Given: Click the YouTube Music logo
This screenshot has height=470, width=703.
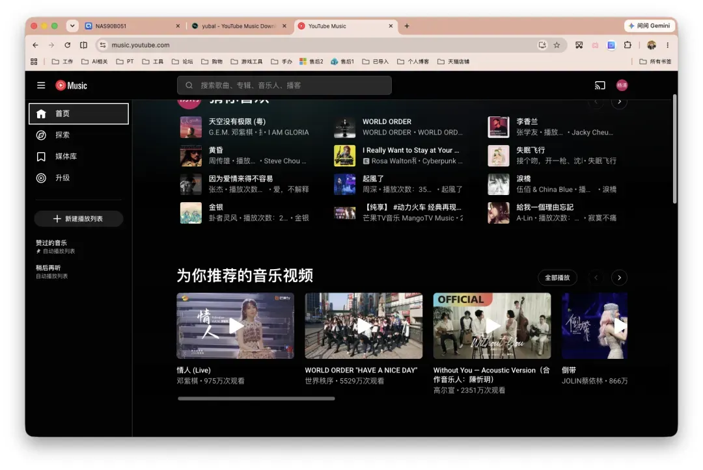Looking at the screenshot, I should click(x=72, y=86).
